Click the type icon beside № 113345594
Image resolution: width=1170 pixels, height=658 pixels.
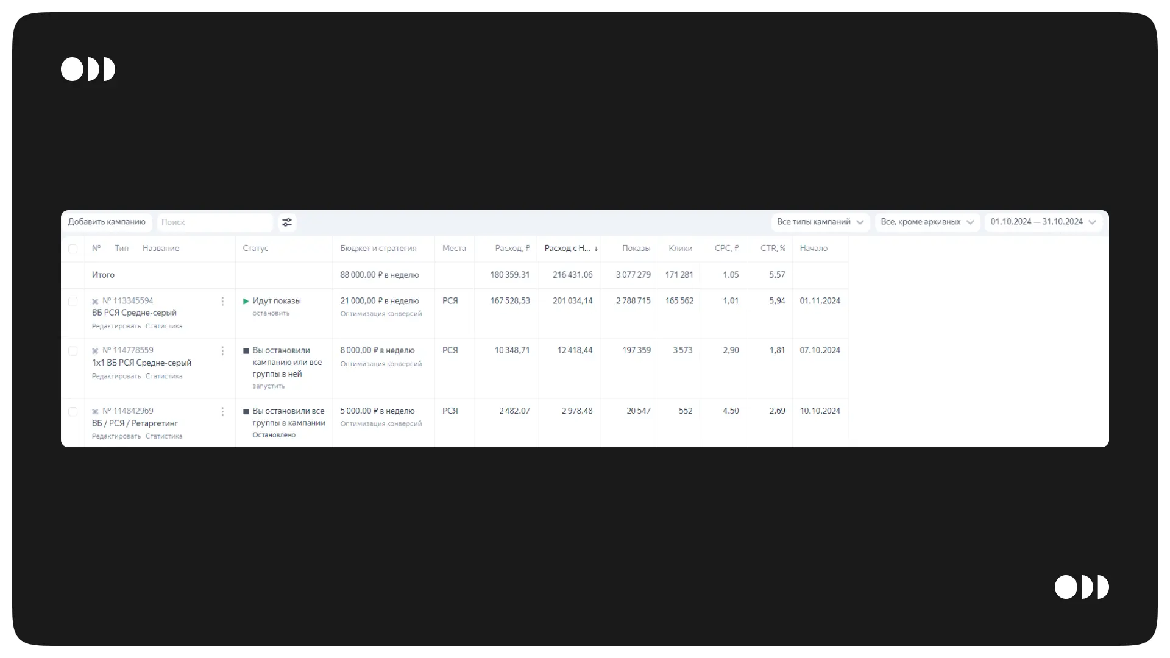[95, 302]
